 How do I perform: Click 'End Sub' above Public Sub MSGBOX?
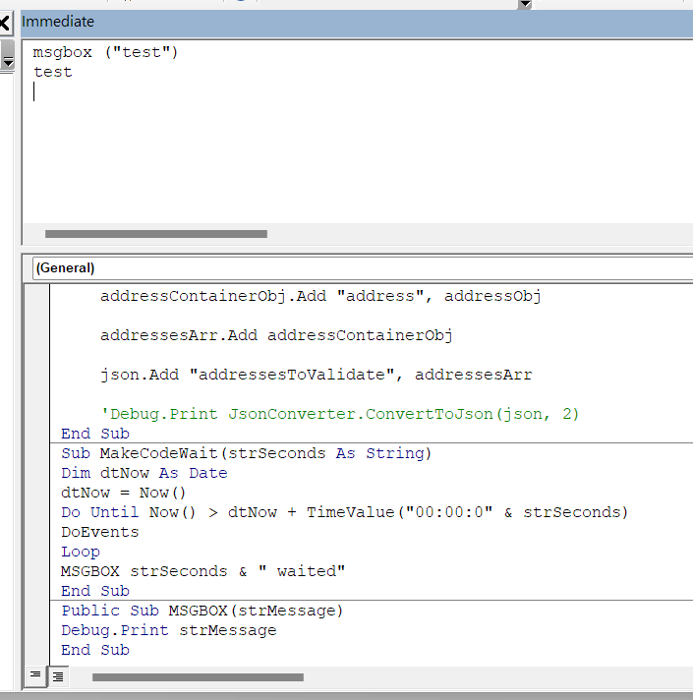coord(95,591)
